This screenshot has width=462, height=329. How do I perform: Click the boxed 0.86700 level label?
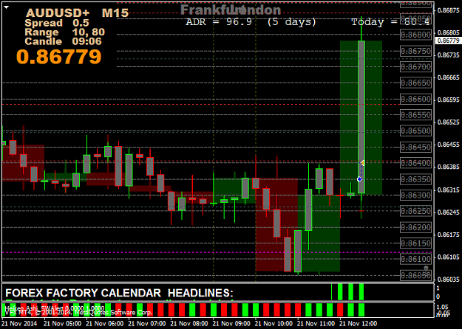[x=415, y=67]
